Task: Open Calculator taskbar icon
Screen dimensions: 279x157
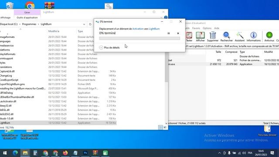Action: (35, 153)
